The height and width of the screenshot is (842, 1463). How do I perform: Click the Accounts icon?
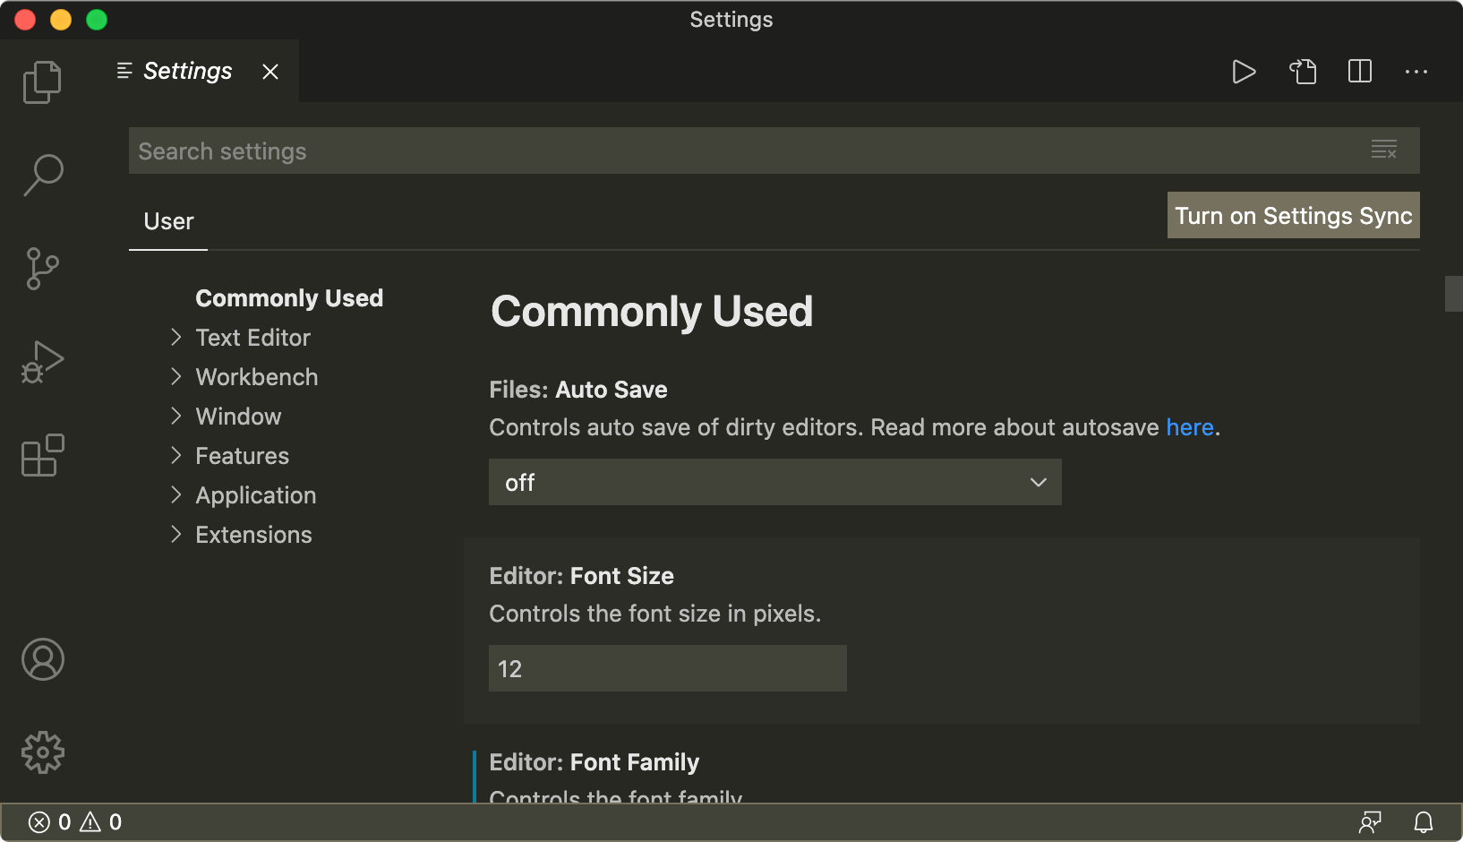[42, 660]
